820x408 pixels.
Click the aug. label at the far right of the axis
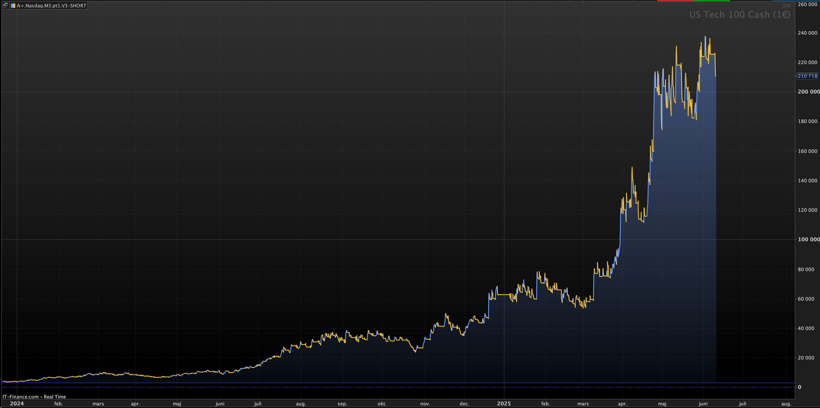[x=786, y=404]
